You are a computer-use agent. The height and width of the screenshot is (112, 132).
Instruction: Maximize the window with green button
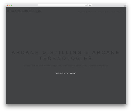pos(12,5)
